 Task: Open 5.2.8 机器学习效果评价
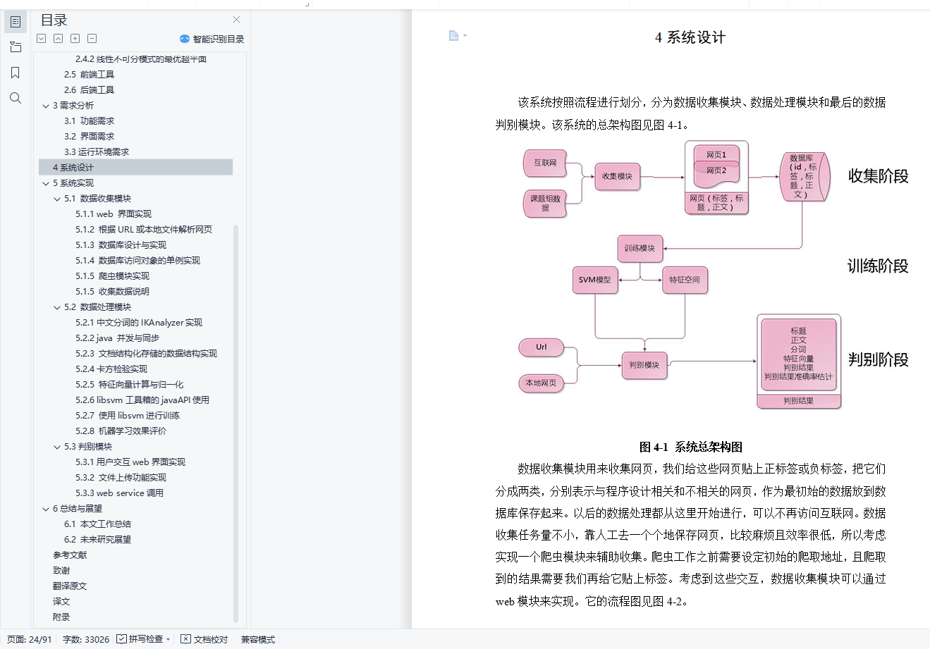121,431
